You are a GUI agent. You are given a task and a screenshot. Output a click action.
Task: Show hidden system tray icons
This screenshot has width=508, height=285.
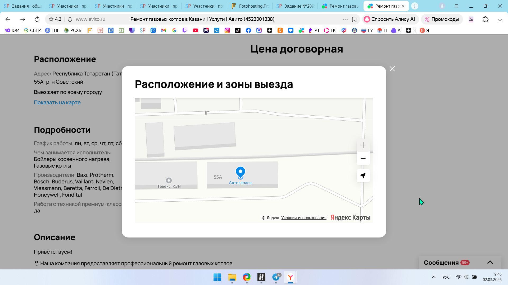pyautogui.click(x=433, y=277)
